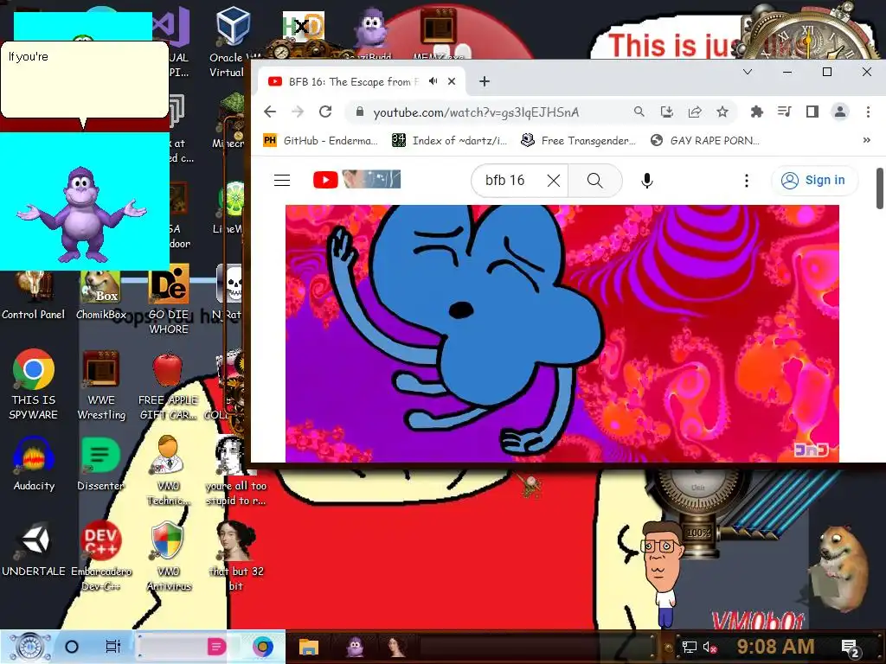Open the VMO Technic desktop icon
This screenshot has height=664, width=886.
pos(169,469)
